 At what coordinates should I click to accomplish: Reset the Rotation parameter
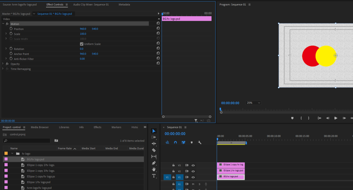[158, 48]
